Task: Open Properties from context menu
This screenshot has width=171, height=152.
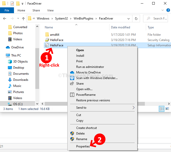Action: point(83,146)
